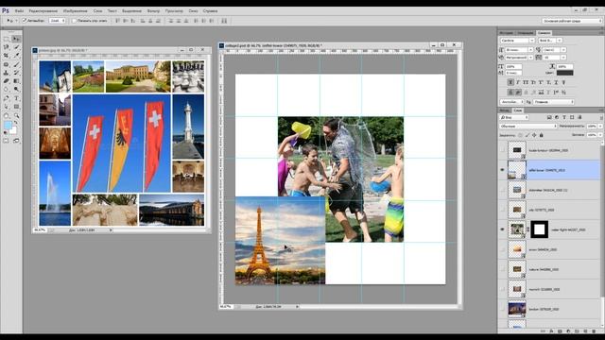The image size is (605, 340).
Task: Select the Lasso tool
Action: pyautogui.click(x=7, y=47)
